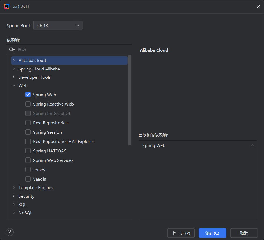
Task: Click the Spring HATEOAS label
Action: pos(50,151)
